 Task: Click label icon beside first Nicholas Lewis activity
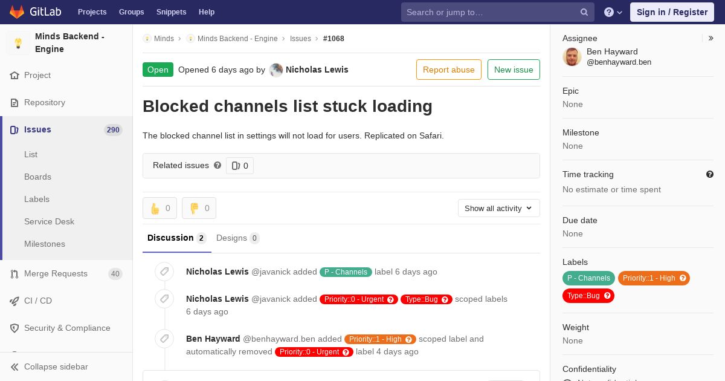[x=164, y=272]
